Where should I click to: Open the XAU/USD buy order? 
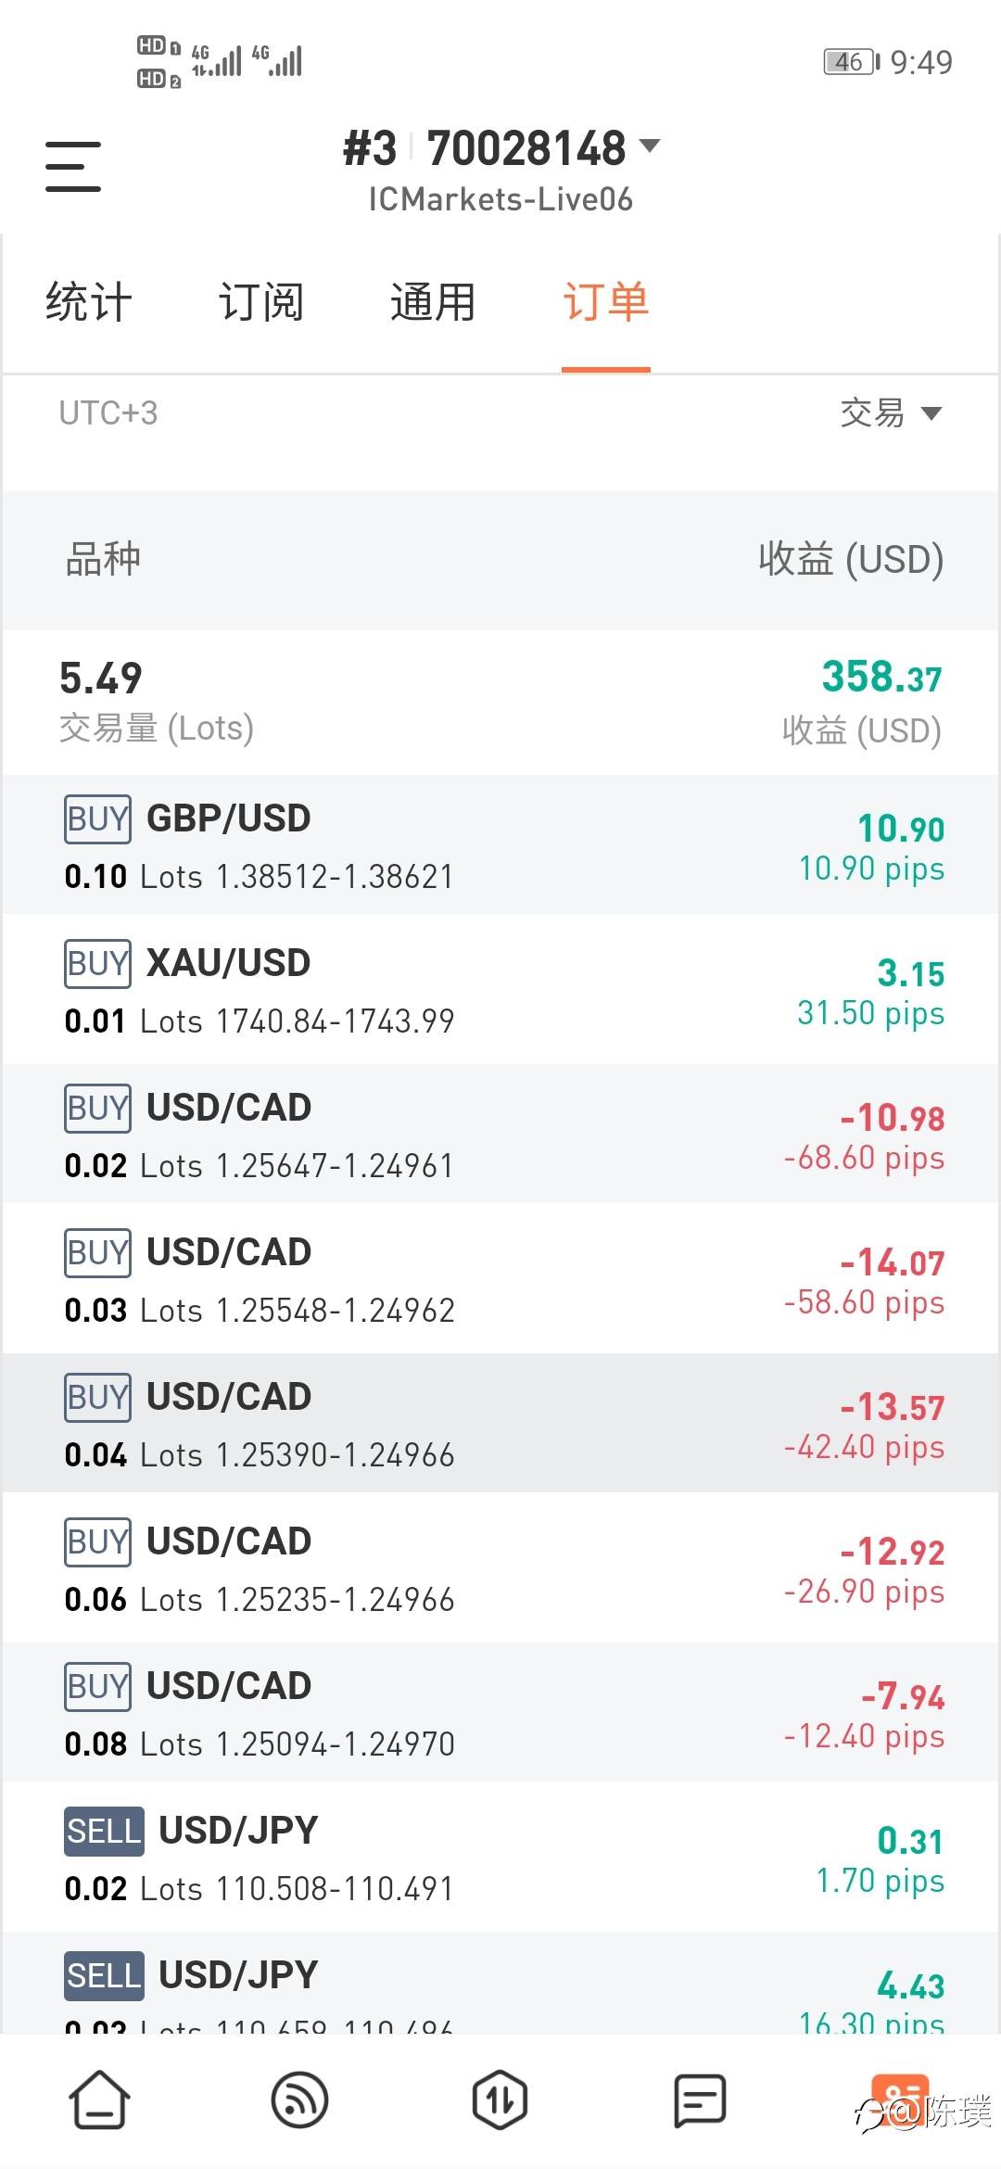500,990
